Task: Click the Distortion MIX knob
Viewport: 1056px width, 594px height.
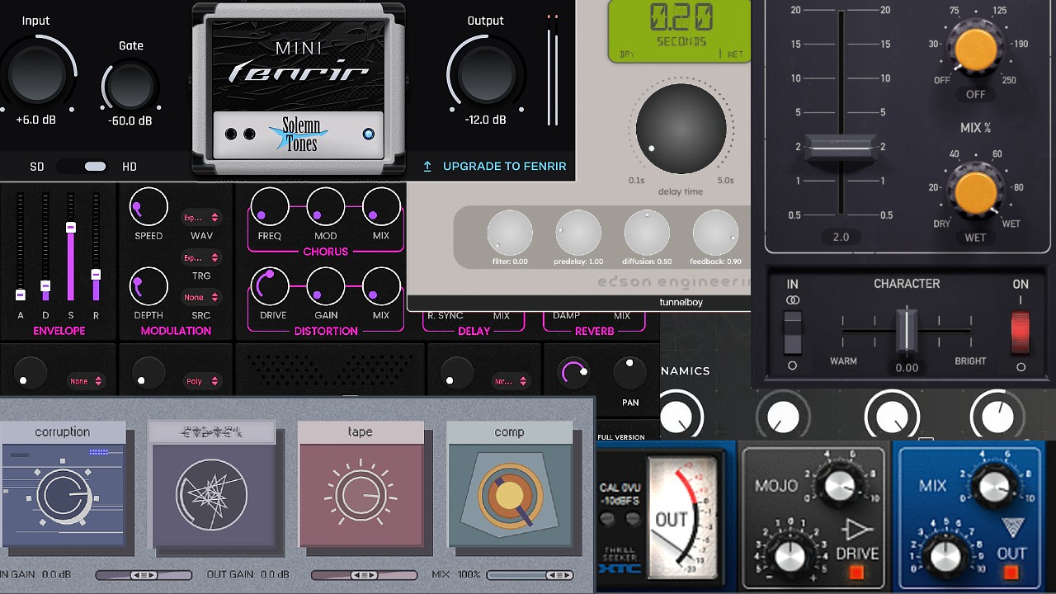Action: tap(381, 286)
